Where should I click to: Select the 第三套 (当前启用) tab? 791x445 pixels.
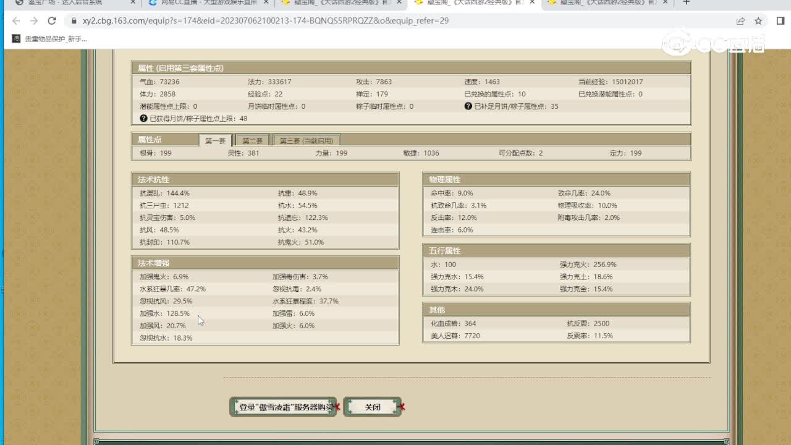coord(307,141)
